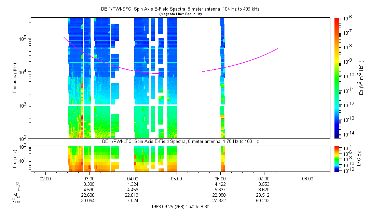370x211 pixels.
Task: Click the Re value 3.335
Action: 89,184
